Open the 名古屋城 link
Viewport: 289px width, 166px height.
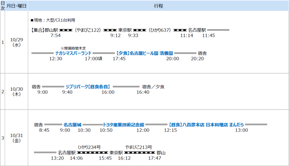(72, 124)
